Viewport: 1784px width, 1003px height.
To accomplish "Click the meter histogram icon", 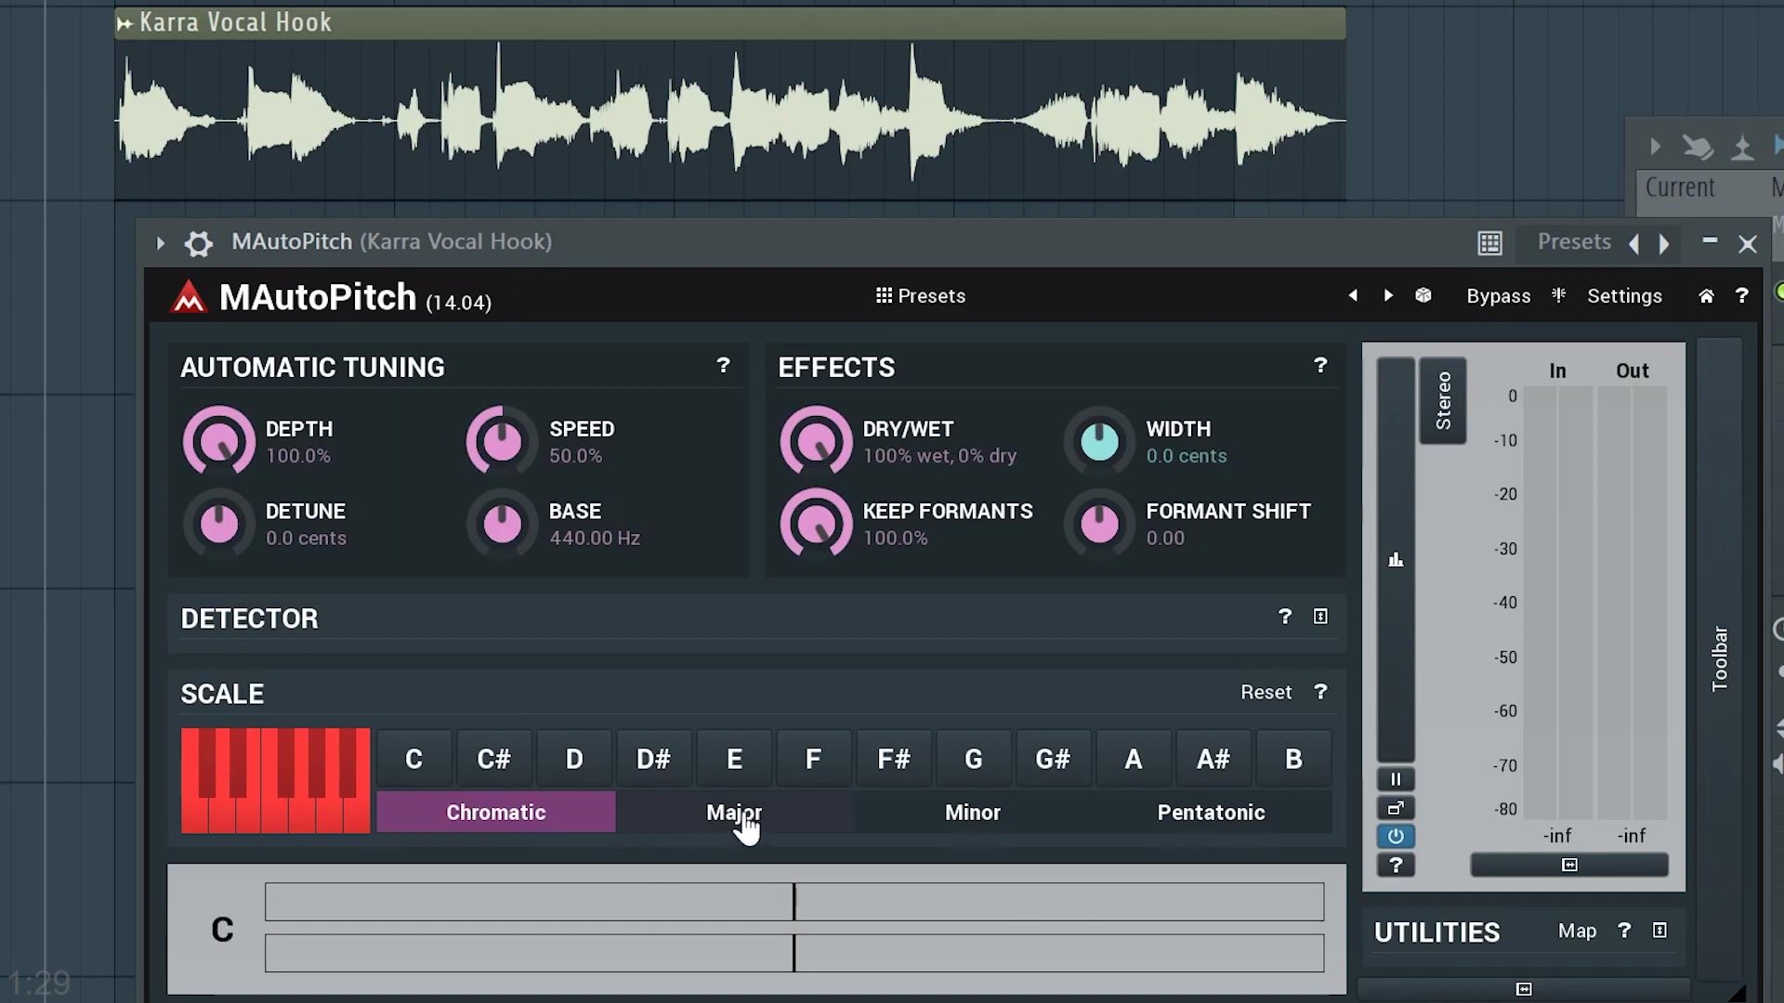I will coord(1396,559).
